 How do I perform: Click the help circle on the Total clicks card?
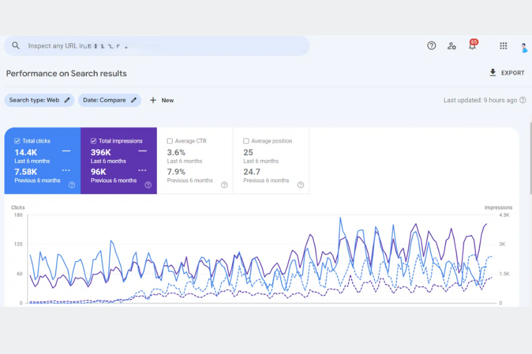coord(72,185)
